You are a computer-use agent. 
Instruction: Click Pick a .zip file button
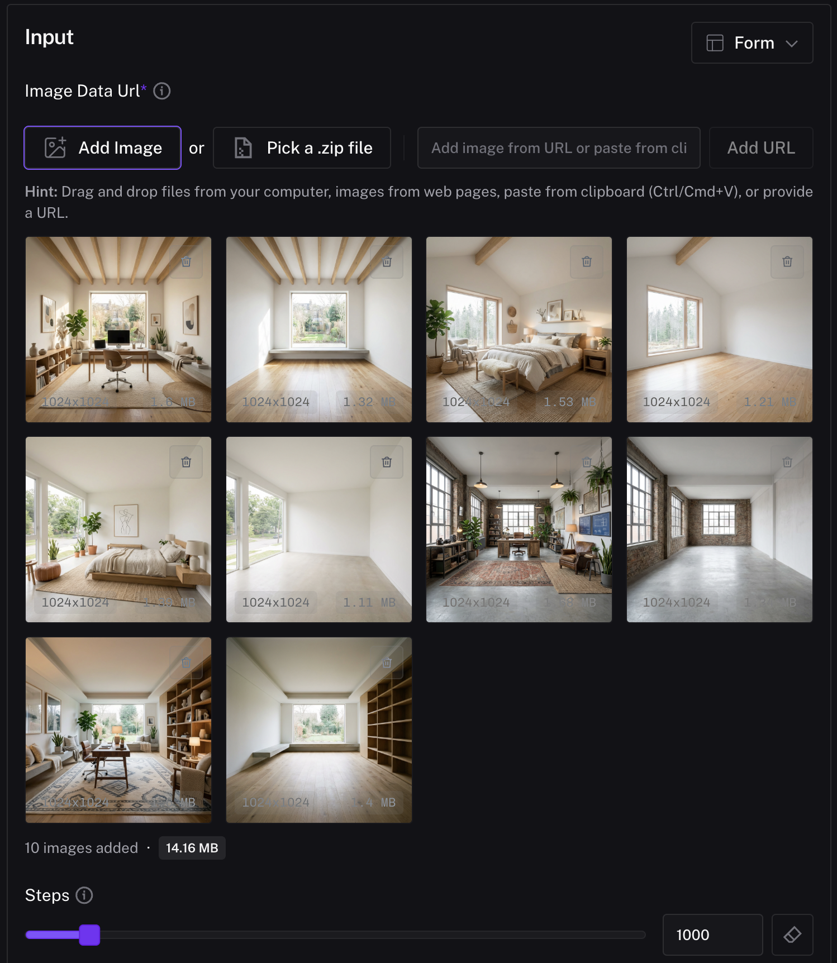[x=302, y=148]
